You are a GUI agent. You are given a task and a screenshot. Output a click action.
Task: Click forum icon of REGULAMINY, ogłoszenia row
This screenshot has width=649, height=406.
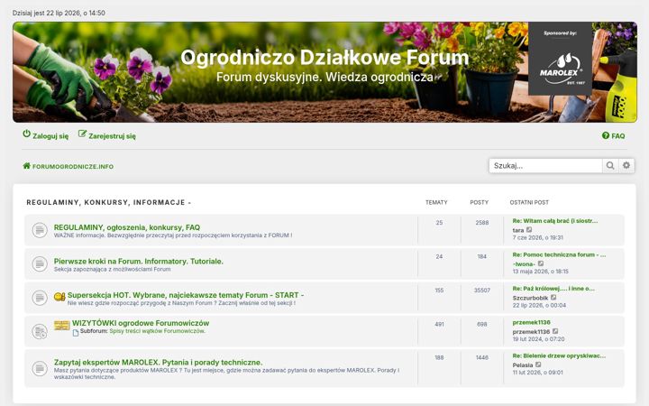pyautogui.click(x=40, y=230)
